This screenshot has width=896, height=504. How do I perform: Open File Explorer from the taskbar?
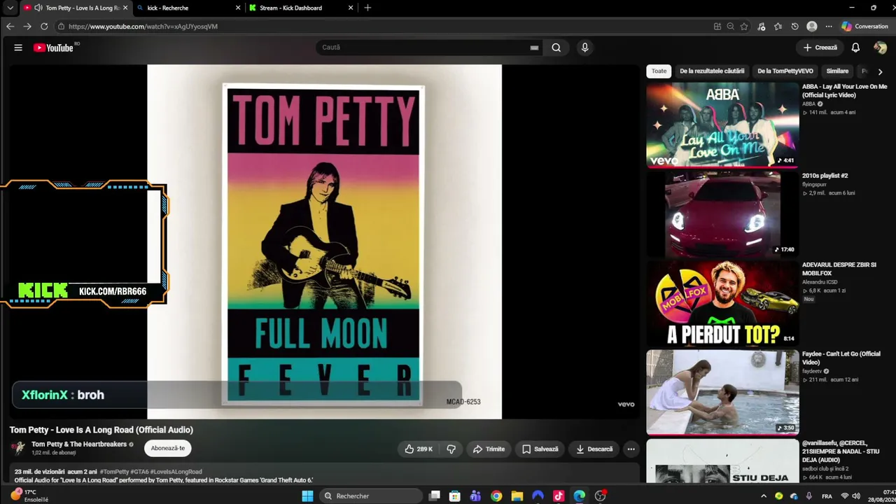coord(517,496)
